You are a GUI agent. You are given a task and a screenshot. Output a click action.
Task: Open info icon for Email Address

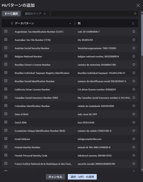click(x=134, y=139)
